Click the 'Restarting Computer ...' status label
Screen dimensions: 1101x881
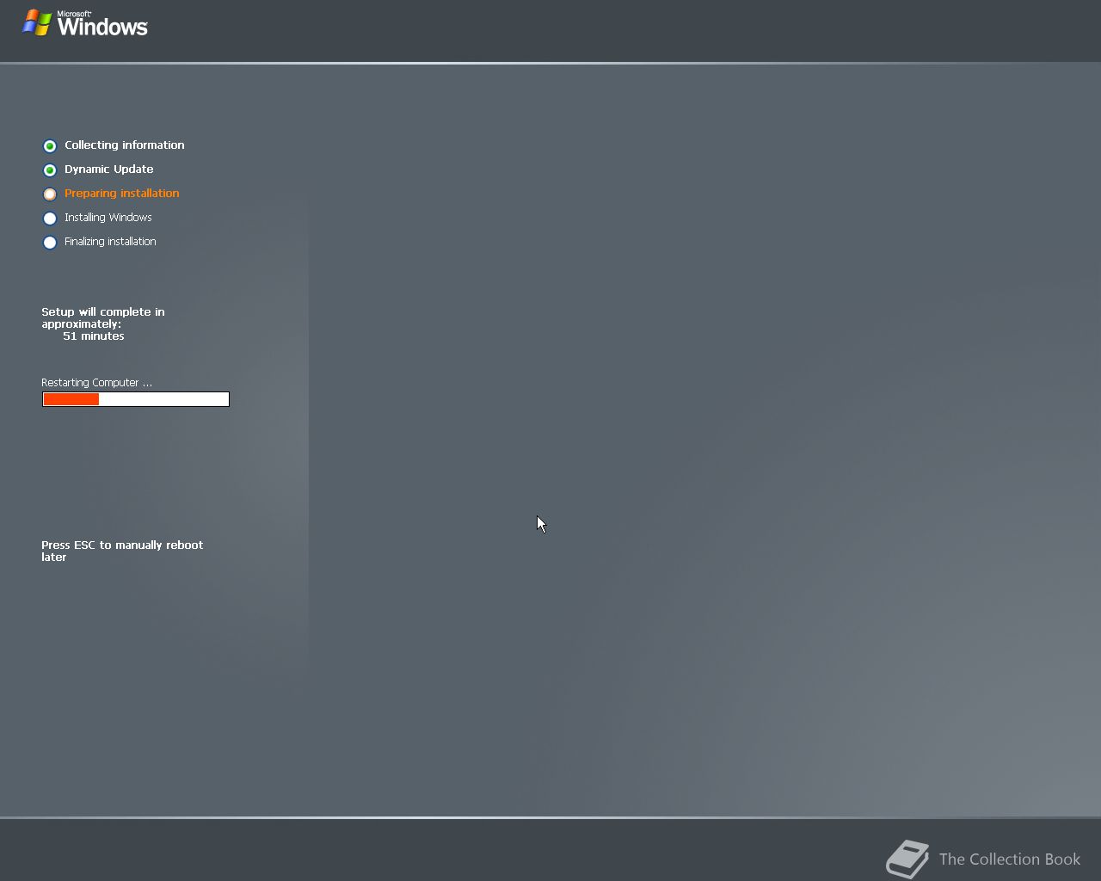tap(96, 383)
